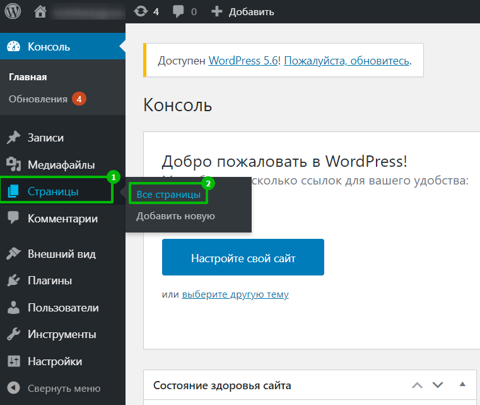Screen dimensions: 480x405
Task: Collapse the Состояние здоровья сайта panel
Action: point(462,384)
